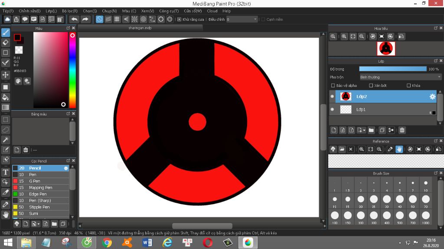Viewport: 444px width, 249px height.
Task: Enable the radial snap guide
Action: 134,19
